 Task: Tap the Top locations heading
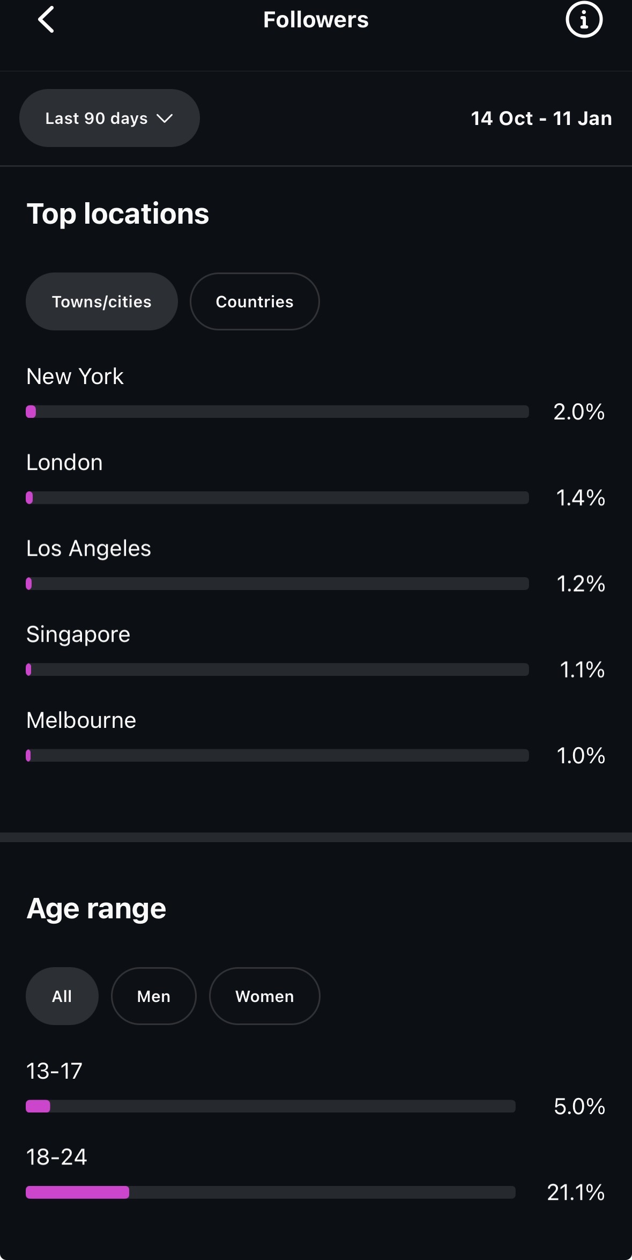tap(118, 213)
